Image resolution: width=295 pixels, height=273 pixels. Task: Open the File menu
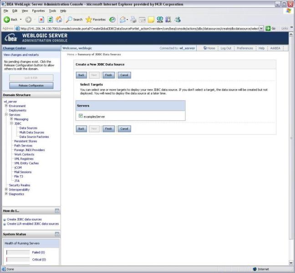point(6,11)
